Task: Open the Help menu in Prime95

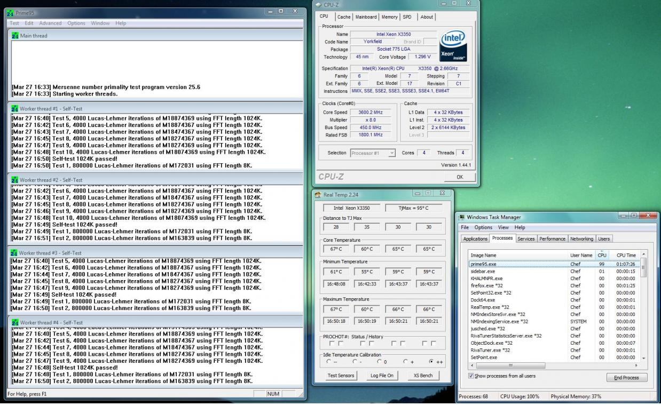Action: (121, 23)
